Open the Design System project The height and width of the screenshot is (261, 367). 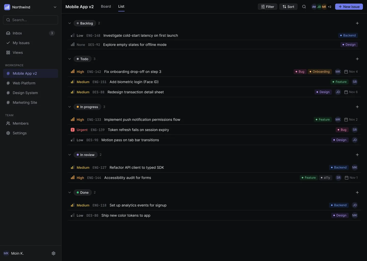click(x=31, y=93)
